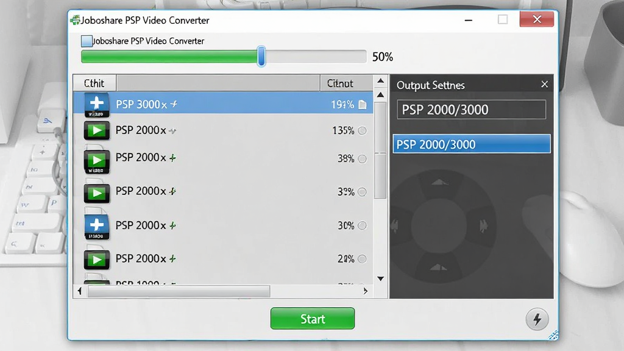Click the horizontal scrollbar right arrow

366,291
